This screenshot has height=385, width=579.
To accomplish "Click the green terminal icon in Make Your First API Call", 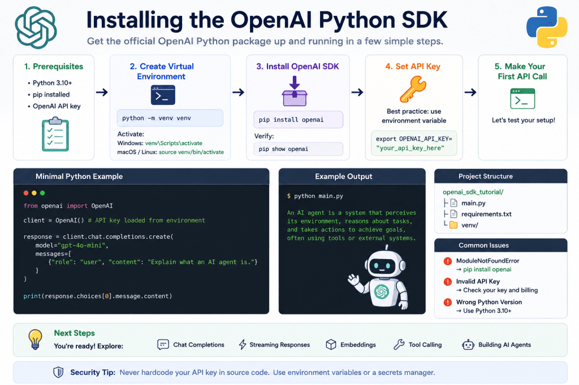I will [x=522, y=98].
